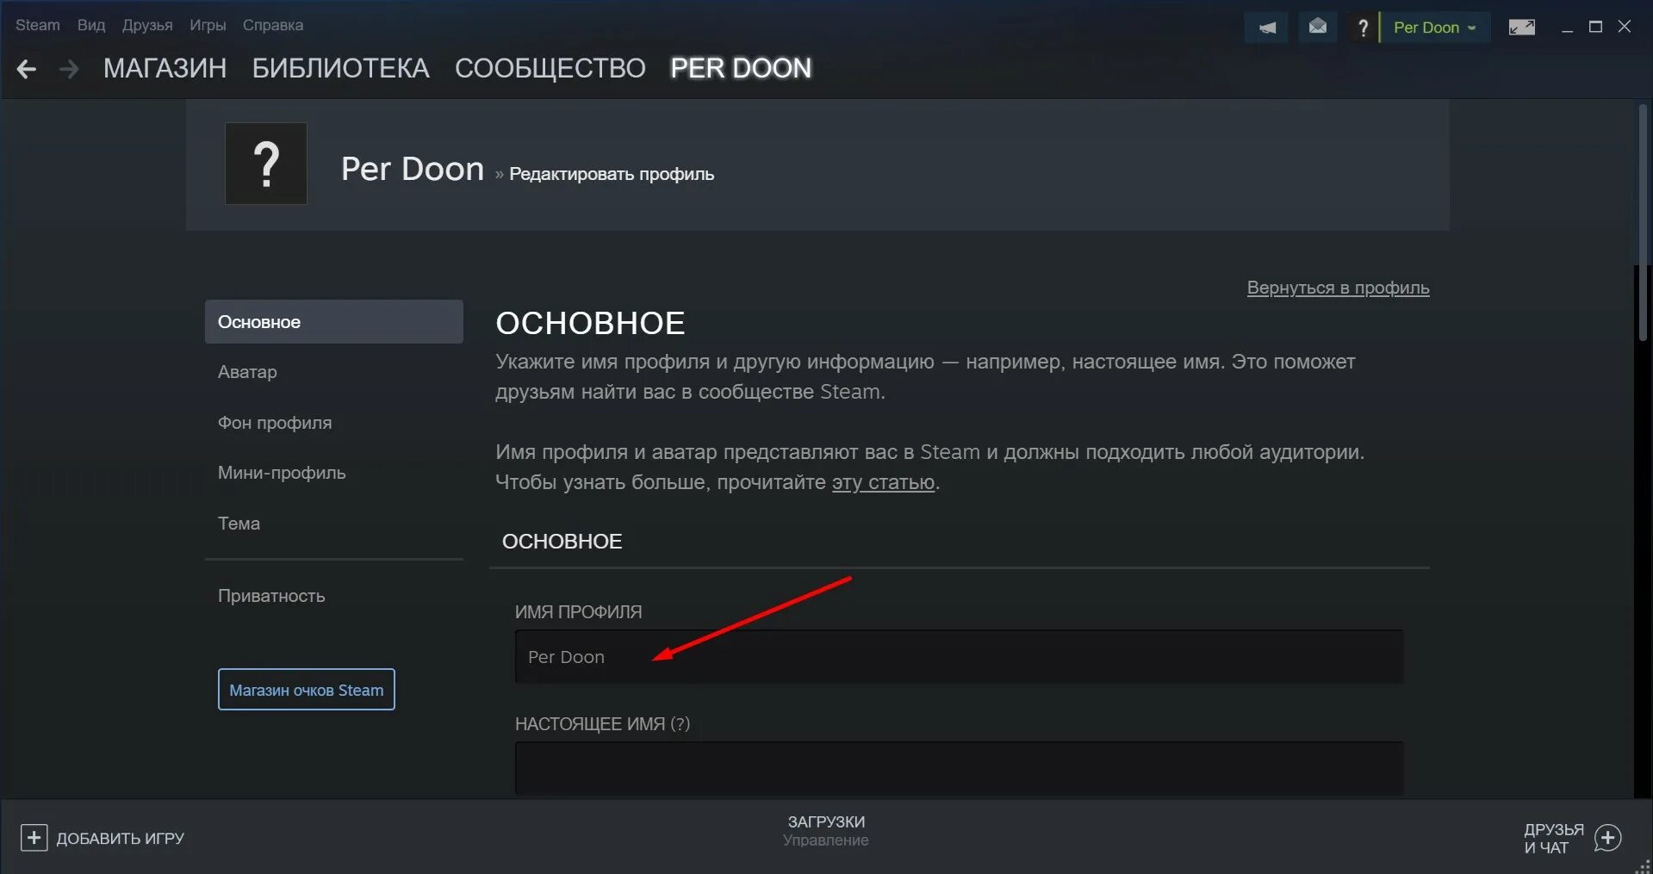Screen dimensions: 1653x874
Task: Select Фон профиля in the sidebar
Action: [x=275, y=423]
